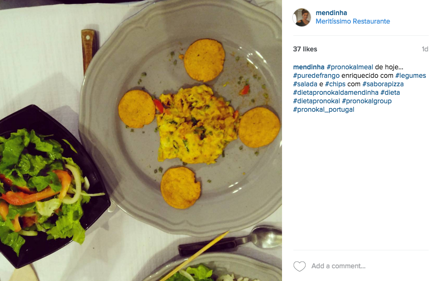The width and height of the screenshot is (440, 281).
Task: Open the #salada hashtag
Action: coord(305,84)
